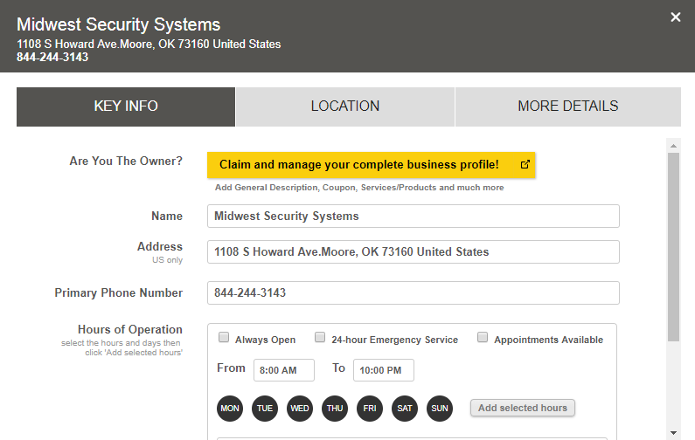The height and width of the screenshot is (440, 695).
Task: Close the business profile dialog
Action: [675, 17]
